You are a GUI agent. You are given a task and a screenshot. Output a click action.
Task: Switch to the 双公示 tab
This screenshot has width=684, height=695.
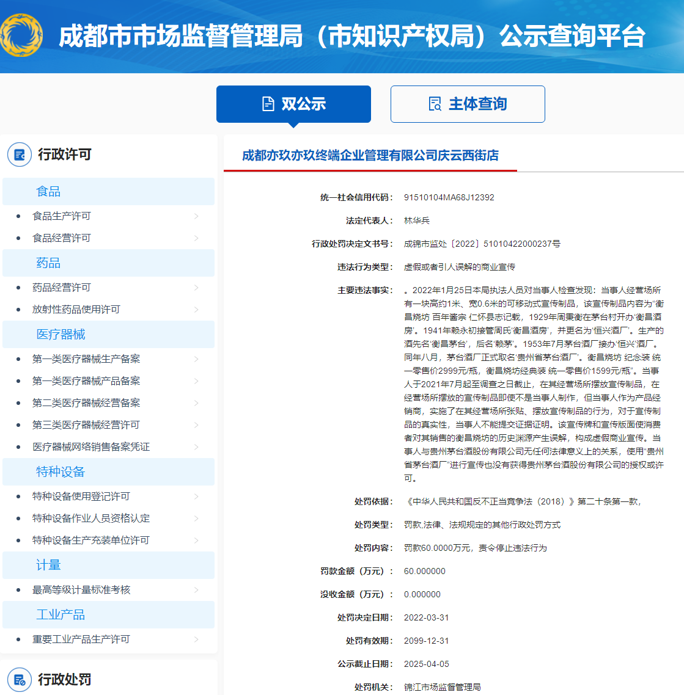point(293,104)
